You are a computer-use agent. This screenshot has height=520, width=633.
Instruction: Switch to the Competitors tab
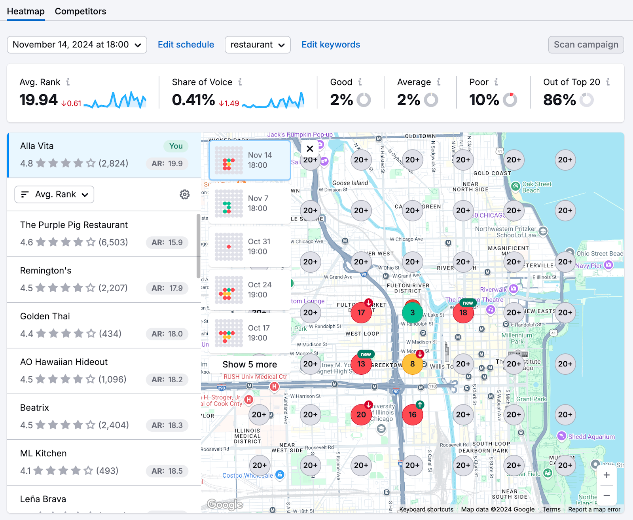(80, 11)
